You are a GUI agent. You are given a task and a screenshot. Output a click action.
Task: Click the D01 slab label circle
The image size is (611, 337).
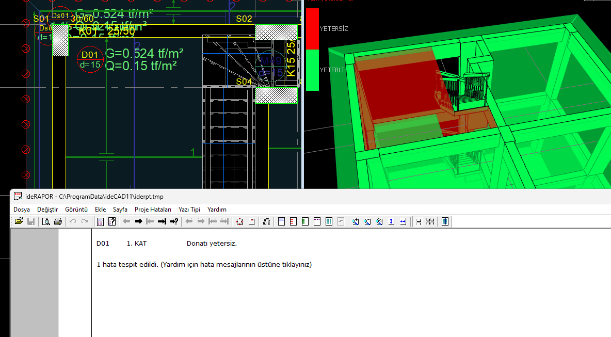pos(90,59)
